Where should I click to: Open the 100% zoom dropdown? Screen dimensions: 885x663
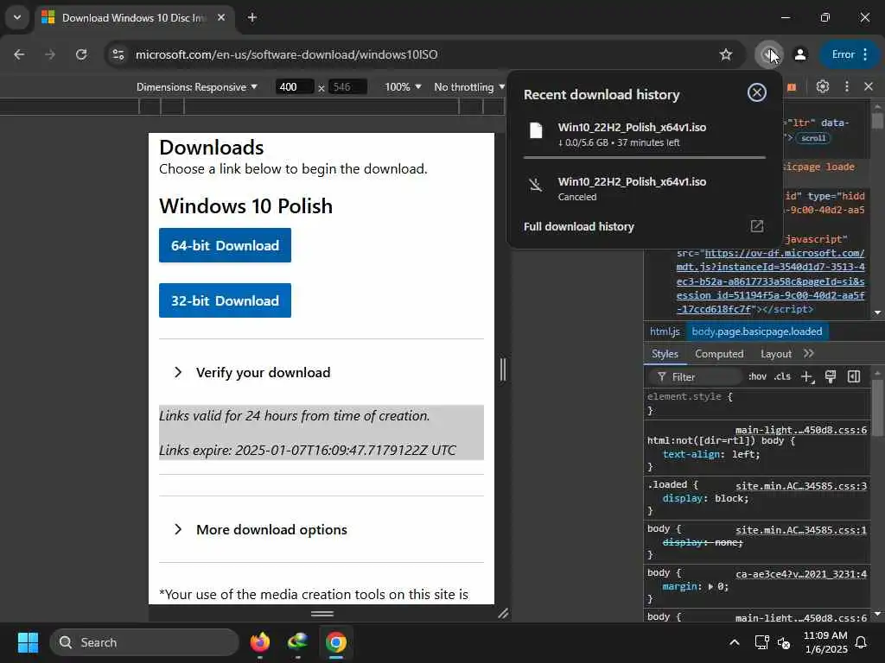pyautogui.click(x=403, y=87)
